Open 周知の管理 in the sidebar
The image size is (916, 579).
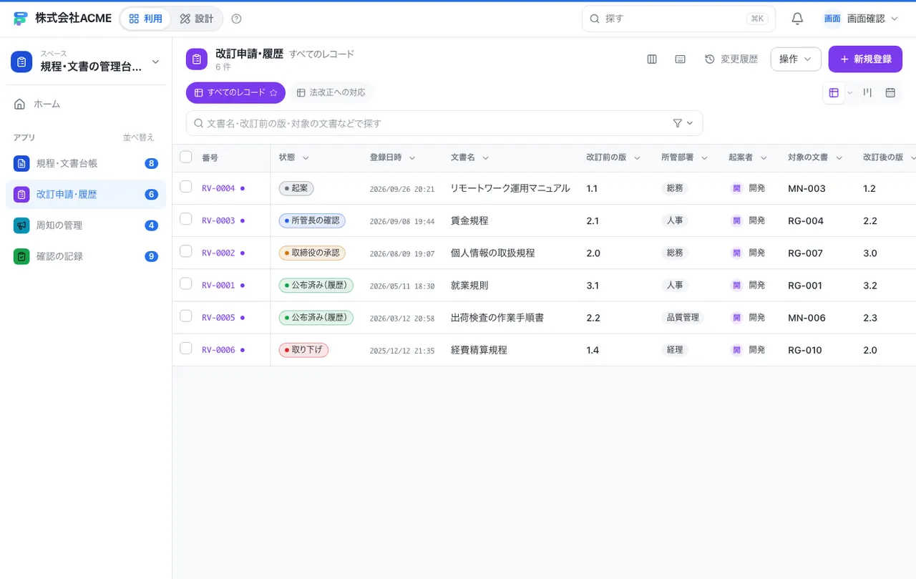(x=86, y=225)
